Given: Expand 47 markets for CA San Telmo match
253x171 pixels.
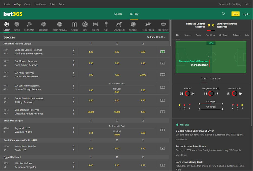Looking at the screenshot, I should coord(6,89).
